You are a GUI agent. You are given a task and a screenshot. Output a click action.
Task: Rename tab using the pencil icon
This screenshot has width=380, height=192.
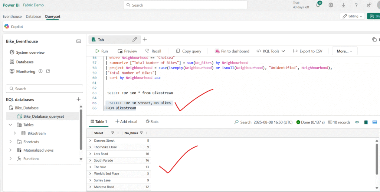(135, 39)
